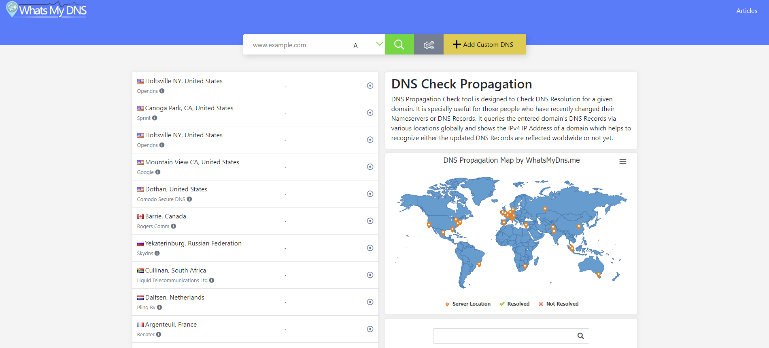Click locate target icon for Yekaterinburg row
Image resolution: width=769 pixels, height=348 pixels.
pyautogui.click(x=370, y=248)
